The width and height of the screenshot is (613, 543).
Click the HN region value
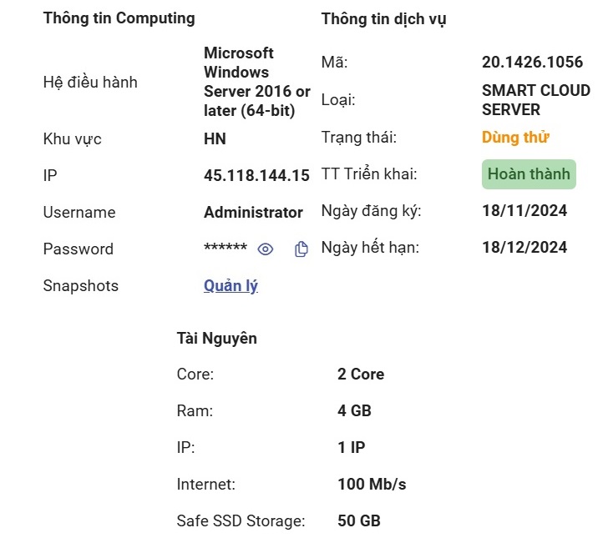click(x=215, y=139)
